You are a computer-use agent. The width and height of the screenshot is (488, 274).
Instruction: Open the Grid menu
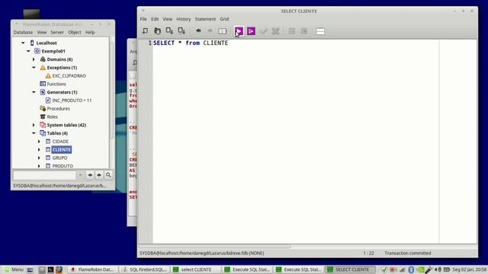click(224, 19)
